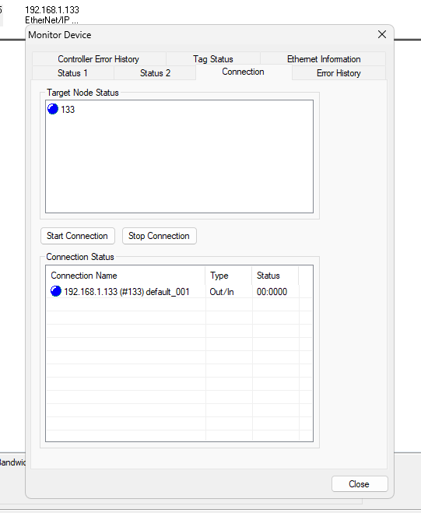This screenshot has height=513, width=421.
Task: Select the Connection tab
Action: tap(243, 72)
